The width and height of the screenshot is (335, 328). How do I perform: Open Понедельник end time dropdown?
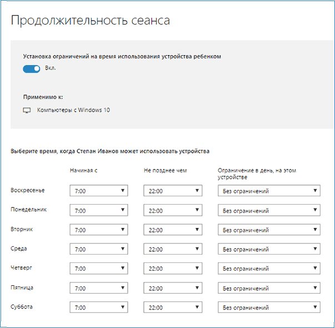tap(173, 210)
